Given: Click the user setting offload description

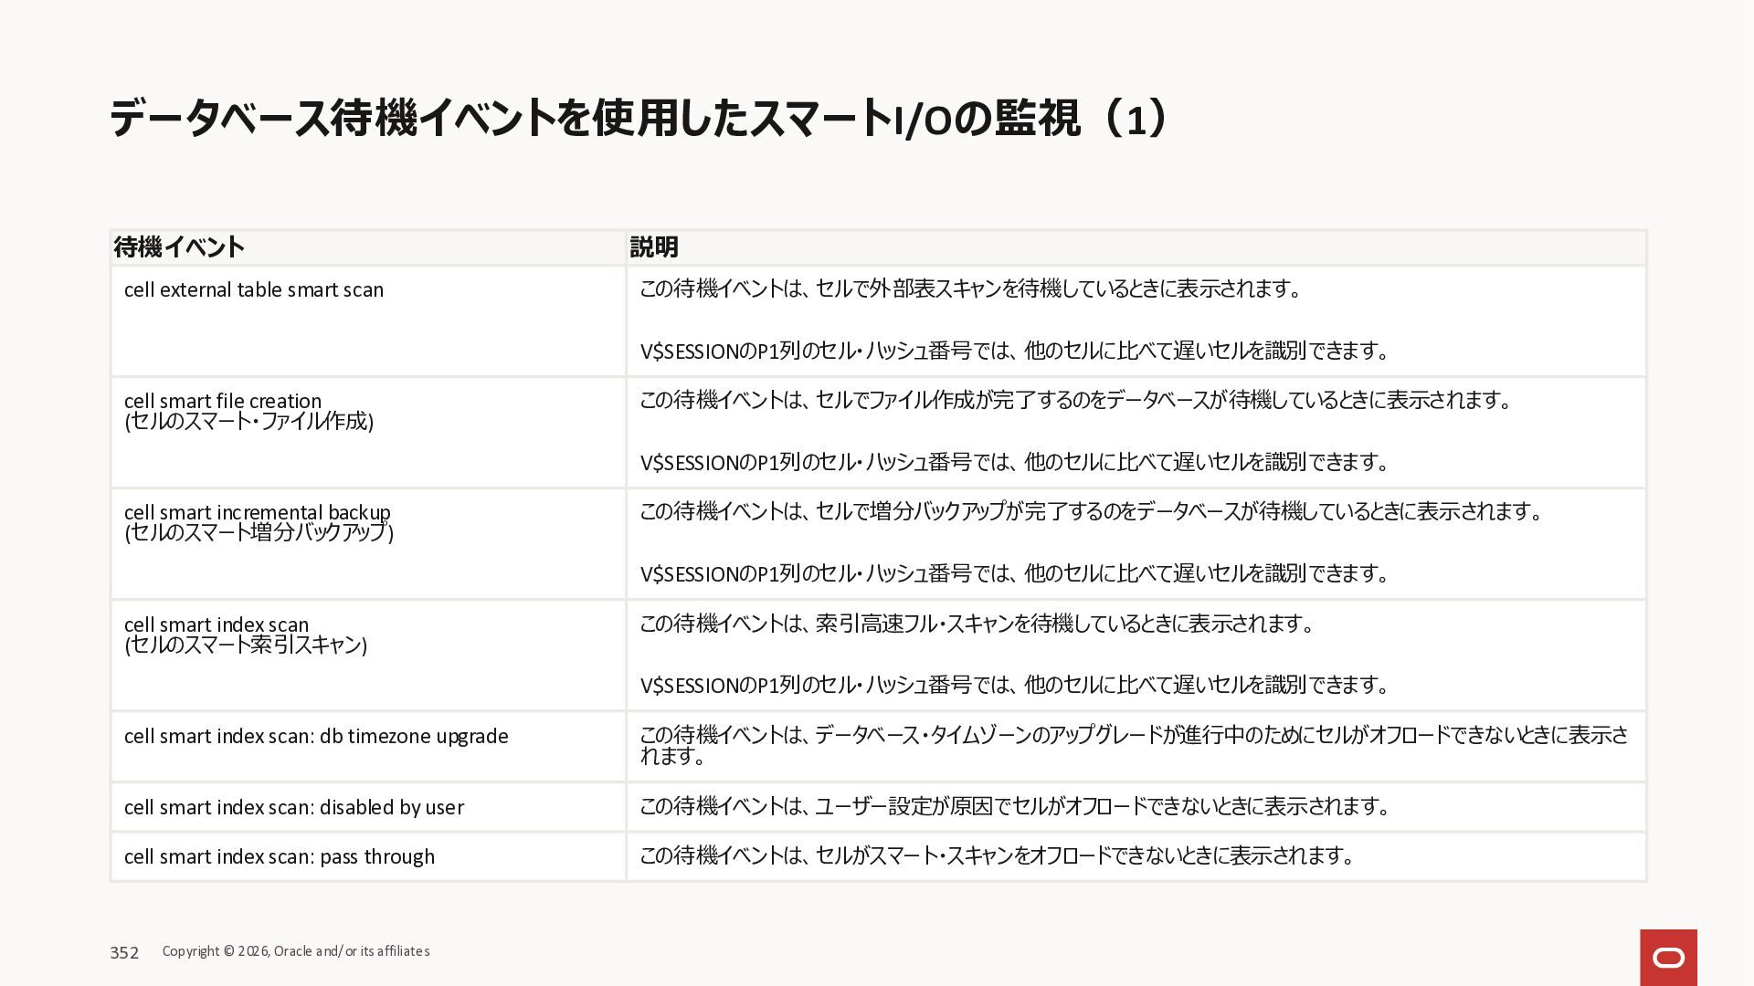Looking at the screenshot, I should click(x=1016, y=807).
